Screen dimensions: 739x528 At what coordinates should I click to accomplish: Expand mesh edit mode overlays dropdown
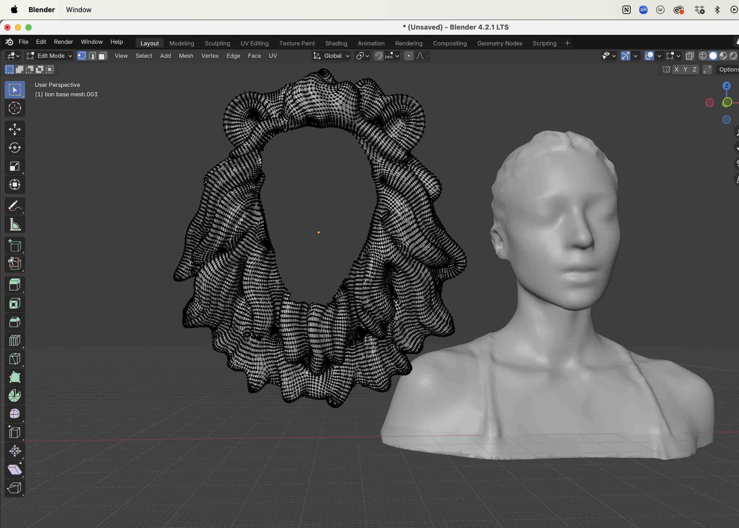[x=673, y=56]
